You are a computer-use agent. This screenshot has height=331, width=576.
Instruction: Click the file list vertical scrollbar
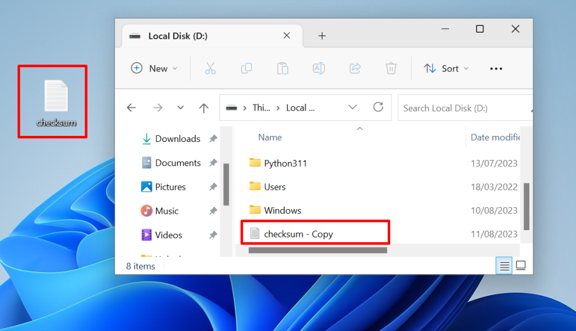coord(526,207)
